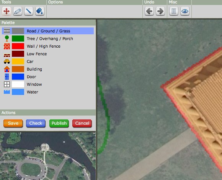Toggle overlay visibility with the eye icon
This screenshot has width=222, height=180.
pos(185,11)
